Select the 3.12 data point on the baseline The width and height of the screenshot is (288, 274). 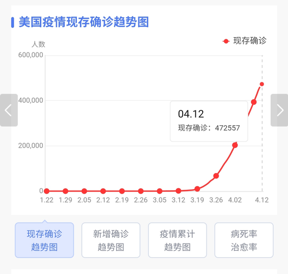179,191
